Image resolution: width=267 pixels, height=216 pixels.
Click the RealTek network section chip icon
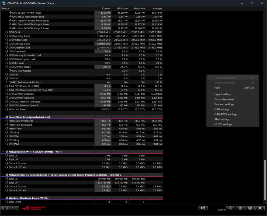(x=7, y=175)
